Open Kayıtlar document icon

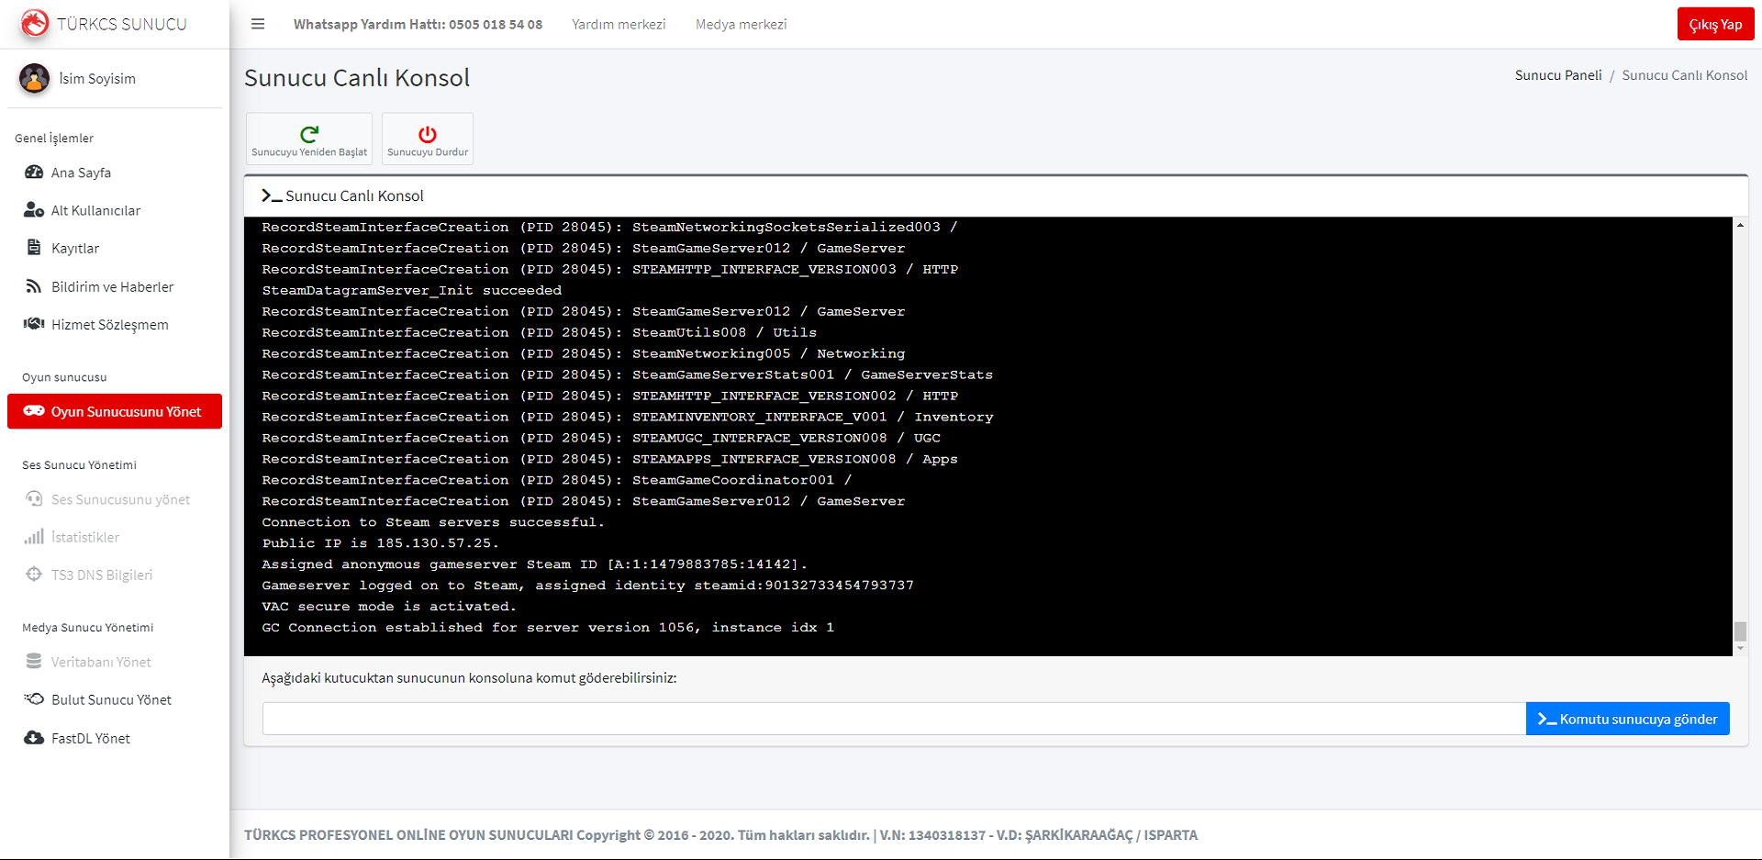point(34,248)
